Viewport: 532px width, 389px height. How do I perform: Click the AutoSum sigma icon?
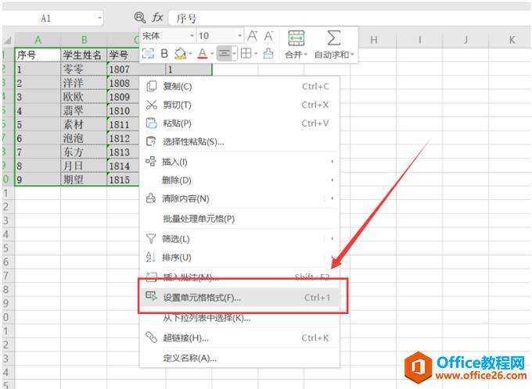click(x=333, y=37)
